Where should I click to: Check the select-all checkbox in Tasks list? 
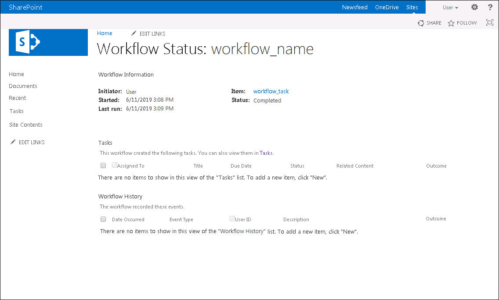click(103, 165)
